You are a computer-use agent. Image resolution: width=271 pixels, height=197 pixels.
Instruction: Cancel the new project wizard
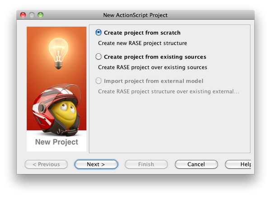click(196, 164)
